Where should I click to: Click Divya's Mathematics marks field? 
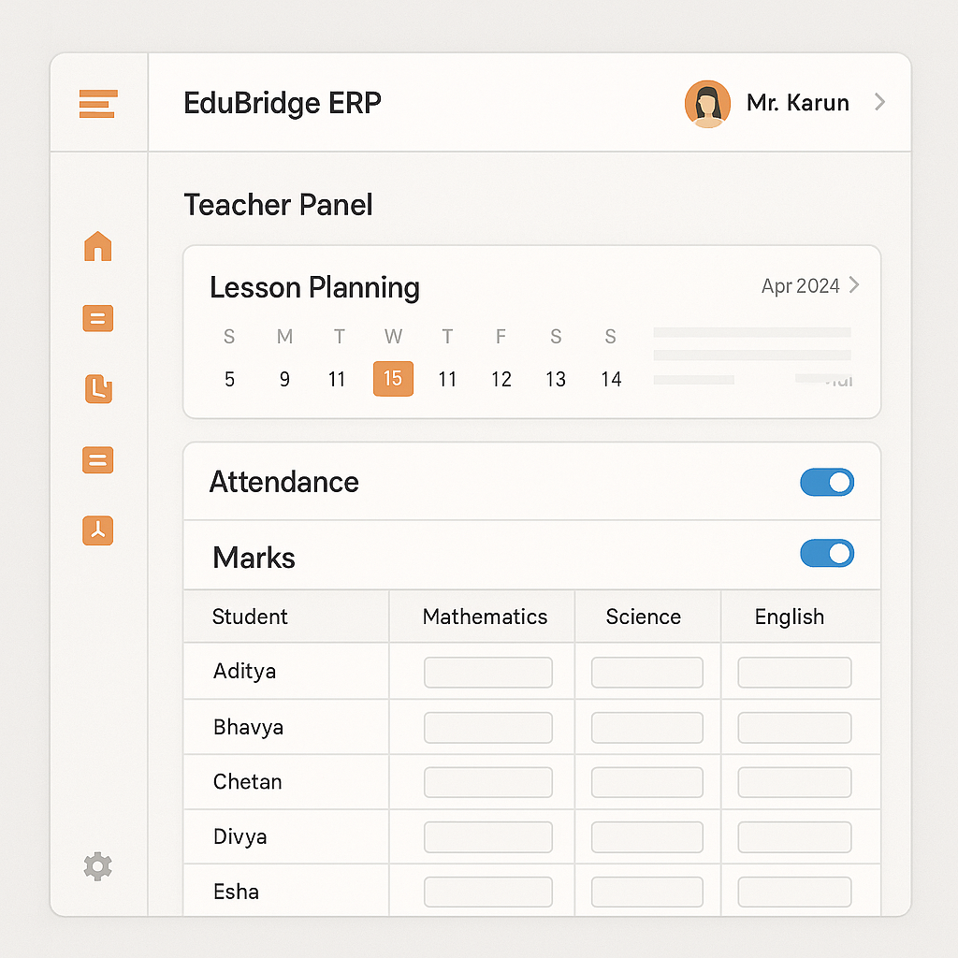coord(488,837)
